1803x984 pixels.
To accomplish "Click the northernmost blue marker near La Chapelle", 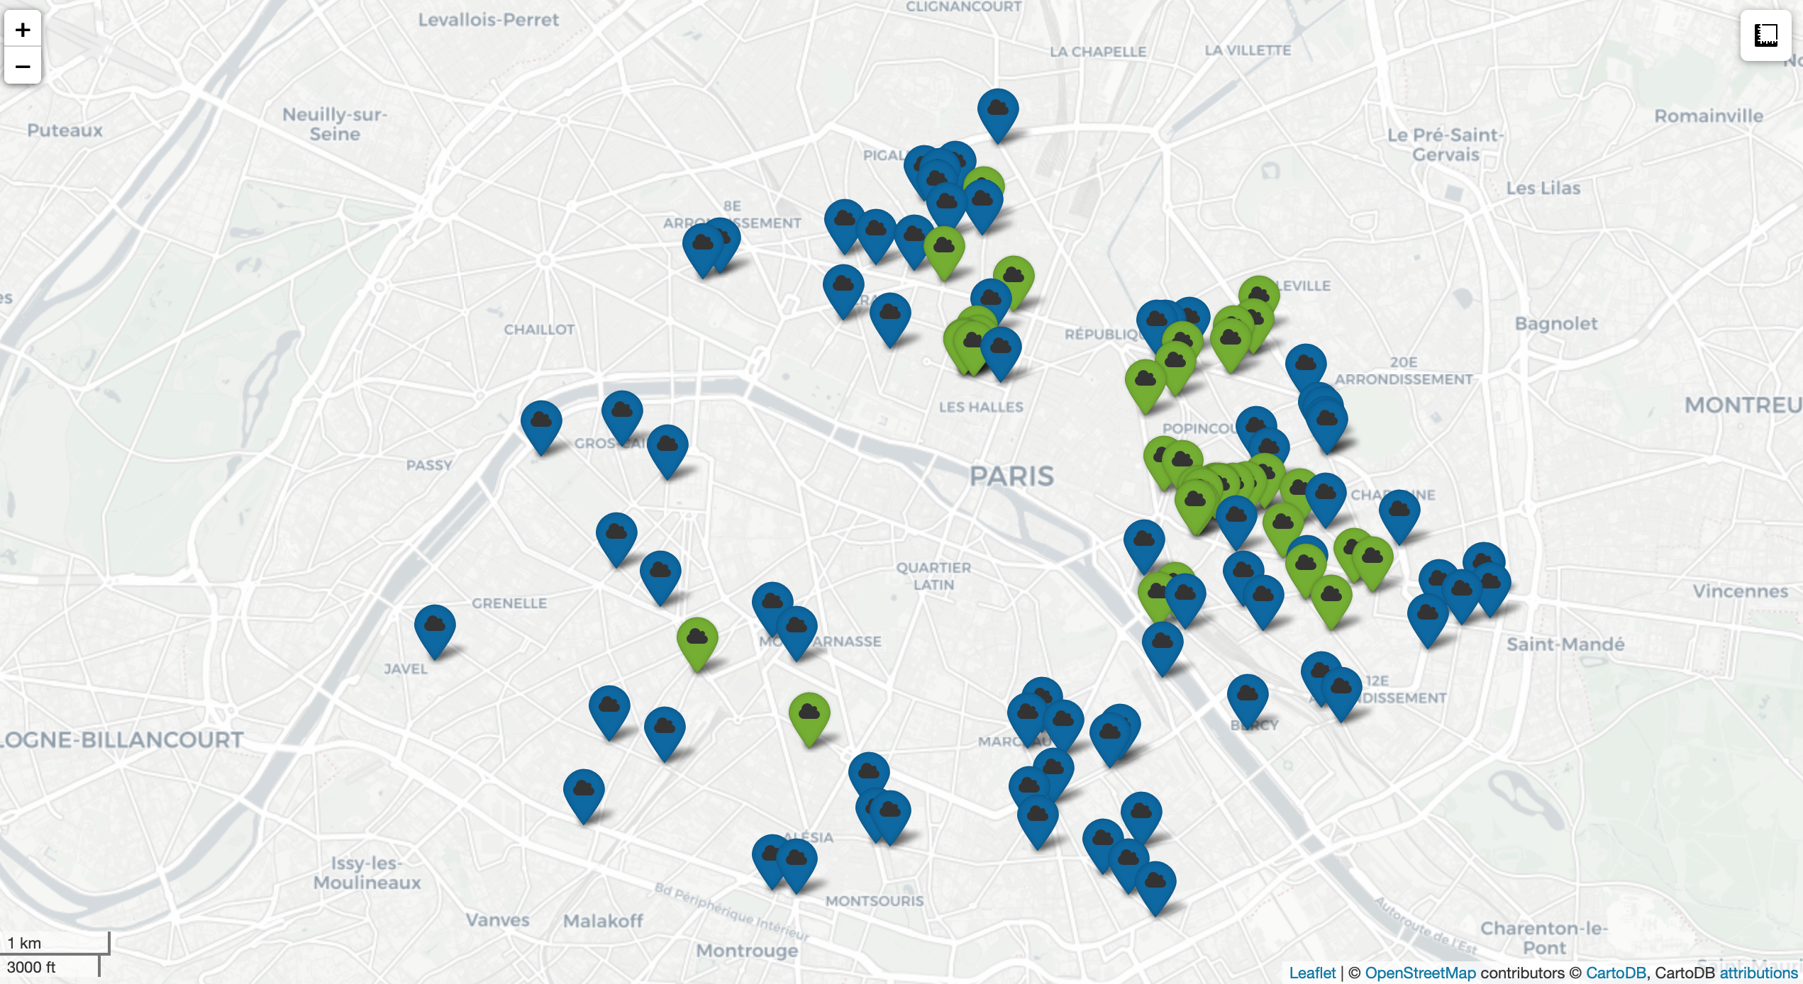I will click(x=997, y=110).
